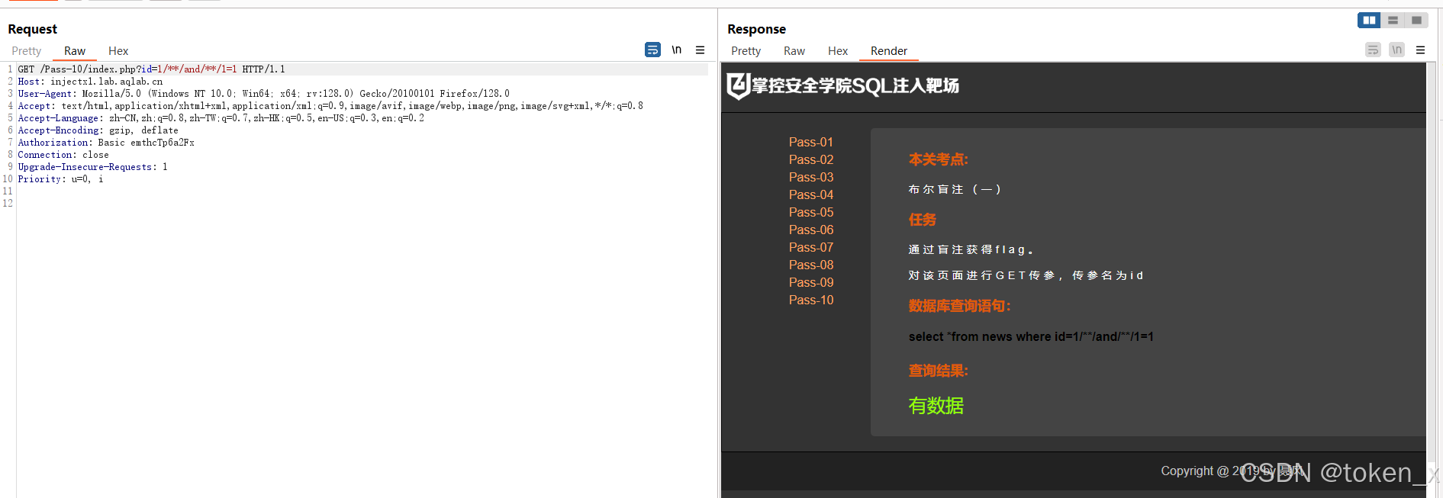Open the Pass-04 link

tap(811, 194)
